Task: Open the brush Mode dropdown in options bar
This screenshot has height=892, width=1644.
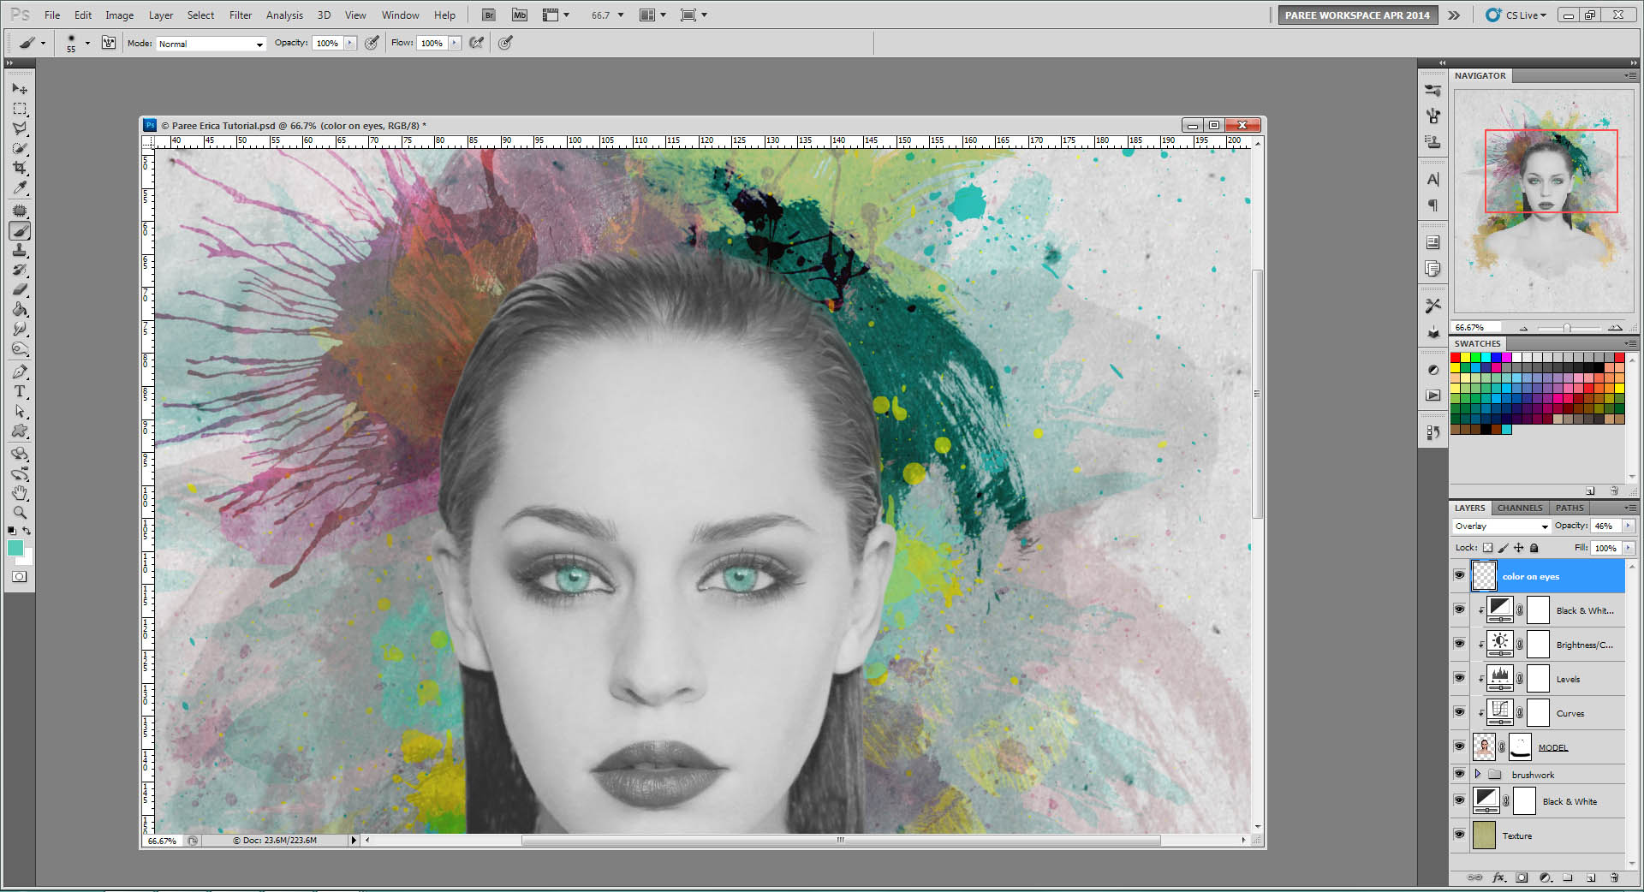Action: 211,44
